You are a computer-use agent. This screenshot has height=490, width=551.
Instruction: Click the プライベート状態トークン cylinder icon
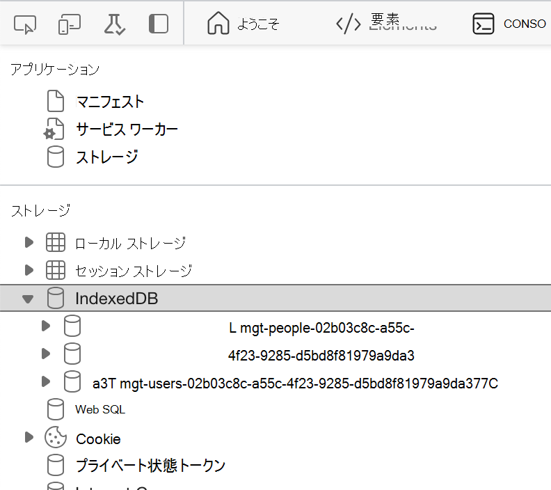click(x=56, y=465)
